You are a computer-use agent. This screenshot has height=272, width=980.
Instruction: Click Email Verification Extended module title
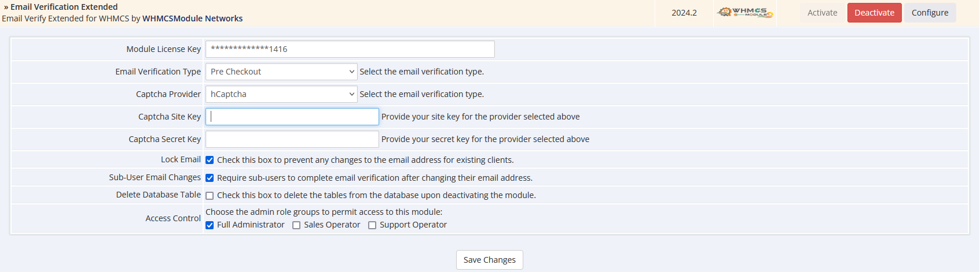(64, 7)
